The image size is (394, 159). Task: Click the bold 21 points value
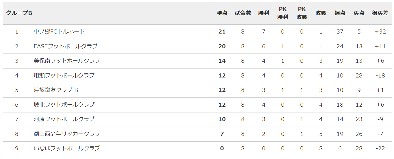(222, 32)
